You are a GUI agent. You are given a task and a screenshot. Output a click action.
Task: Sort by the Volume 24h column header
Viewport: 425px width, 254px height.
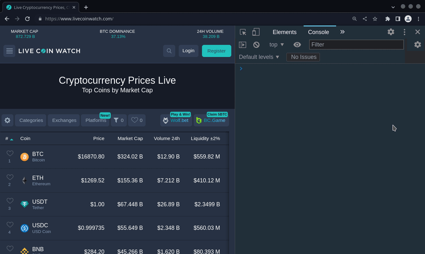coord(167,139)
